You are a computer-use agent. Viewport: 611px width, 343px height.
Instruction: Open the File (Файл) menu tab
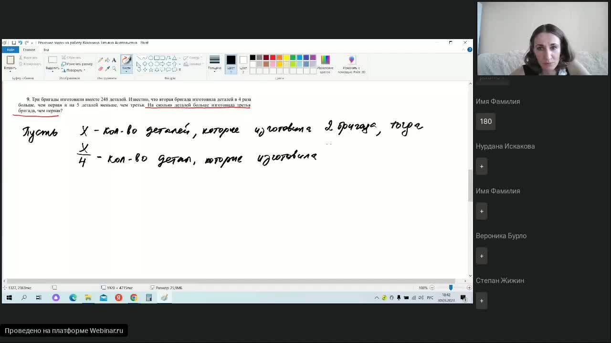tap(11, 50)
